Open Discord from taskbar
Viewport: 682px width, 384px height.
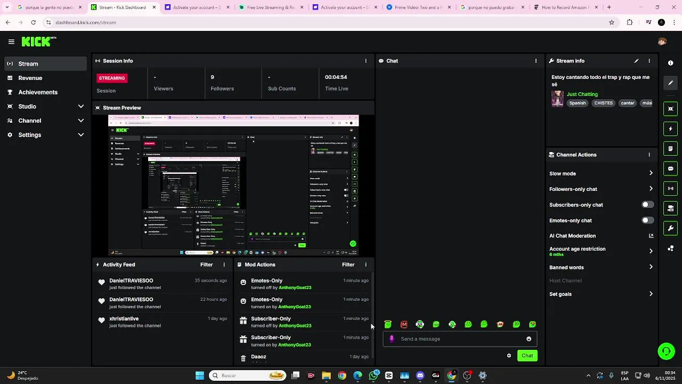pos(420,375)
